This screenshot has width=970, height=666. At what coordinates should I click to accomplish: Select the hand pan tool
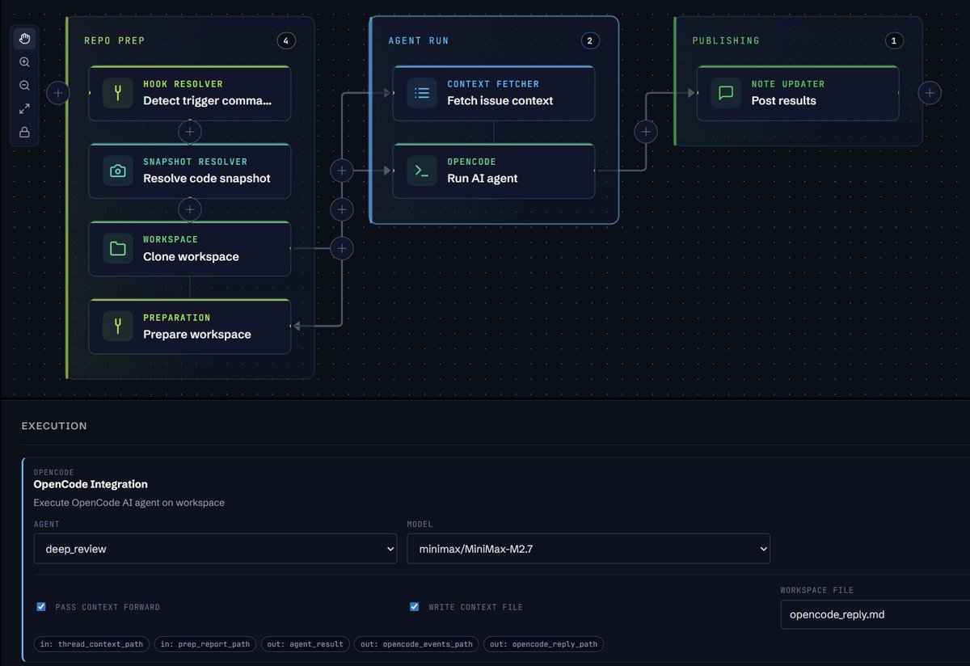(24, 39)
